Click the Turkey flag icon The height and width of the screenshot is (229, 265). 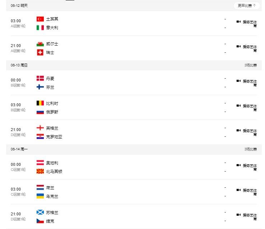point(40,19)
